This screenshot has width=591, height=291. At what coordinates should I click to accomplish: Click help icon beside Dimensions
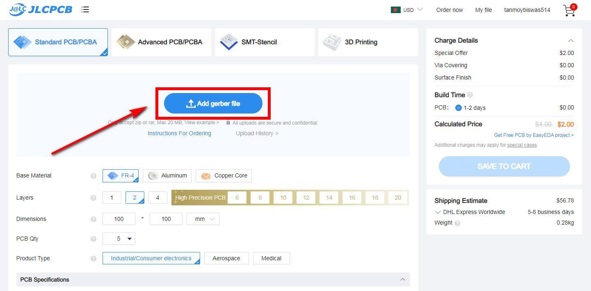coord(94,219)
